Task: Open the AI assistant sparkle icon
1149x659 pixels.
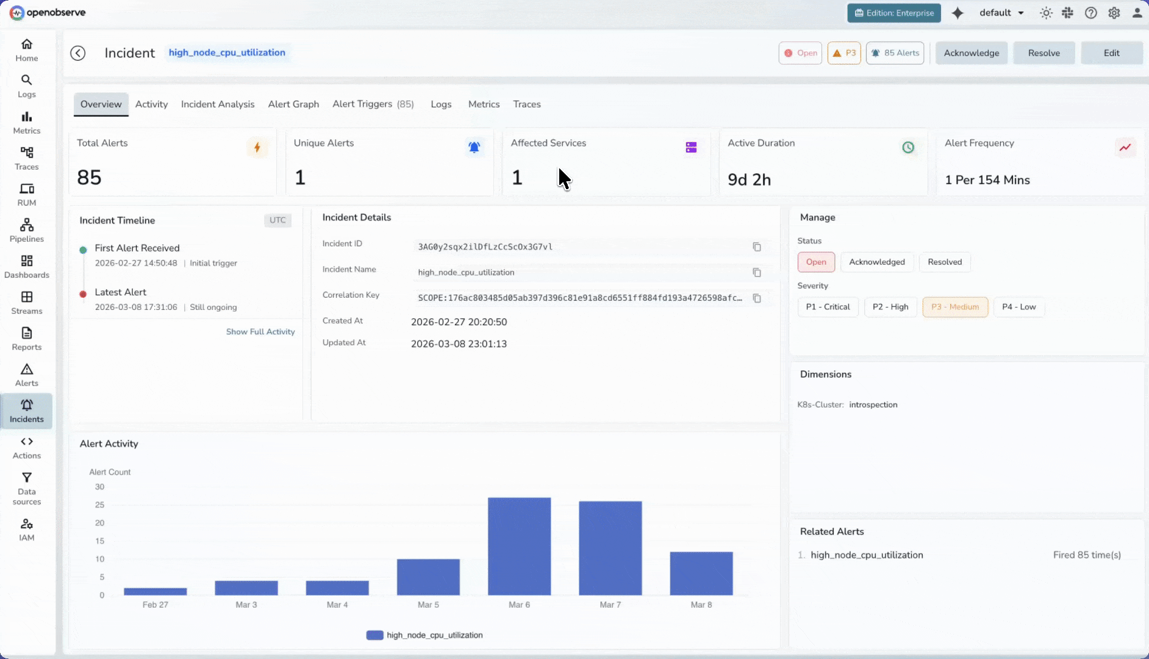Action: click(957, 13)
